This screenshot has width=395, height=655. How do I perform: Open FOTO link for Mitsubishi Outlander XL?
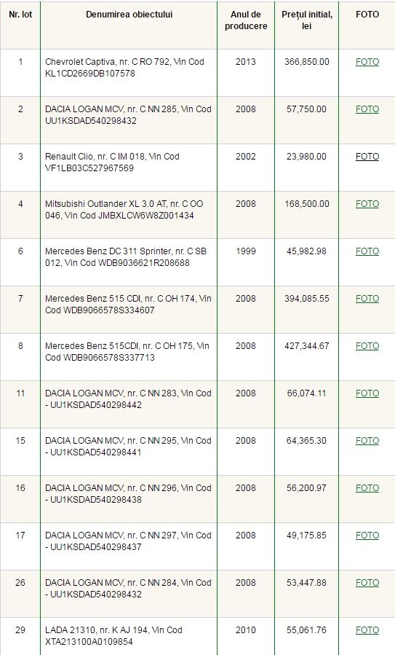367,204
